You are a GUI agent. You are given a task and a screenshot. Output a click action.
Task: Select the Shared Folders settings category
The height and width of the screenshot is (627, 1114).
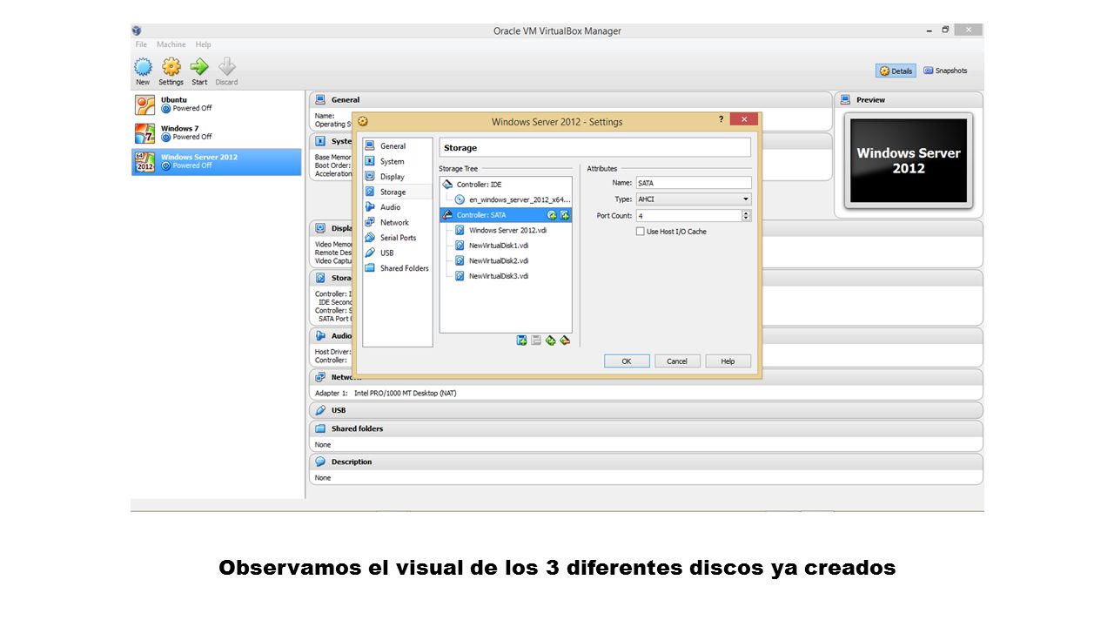coord(397,268)
